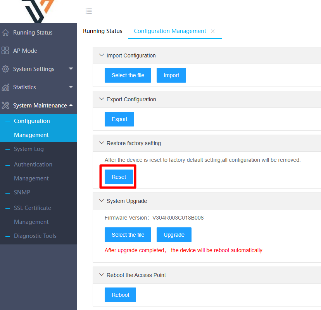Click the home icon beside Running Status
Screen dimensions: 321x310
pos(5,33)
